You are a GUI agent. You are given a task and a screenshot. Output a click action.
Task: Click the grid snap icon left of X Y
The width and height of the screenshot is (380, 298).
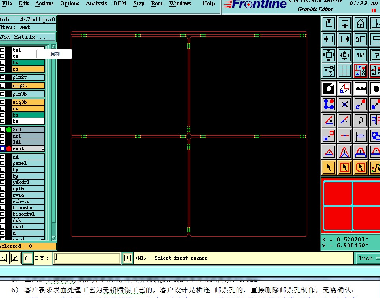coord(28,258)
